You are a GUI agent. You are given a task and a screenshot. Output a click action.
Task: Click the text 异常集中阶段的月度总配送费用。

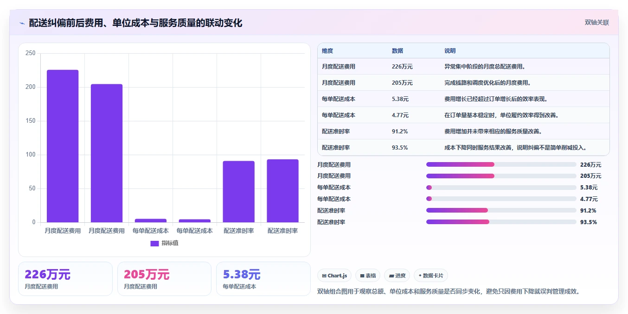pos(485,67)
